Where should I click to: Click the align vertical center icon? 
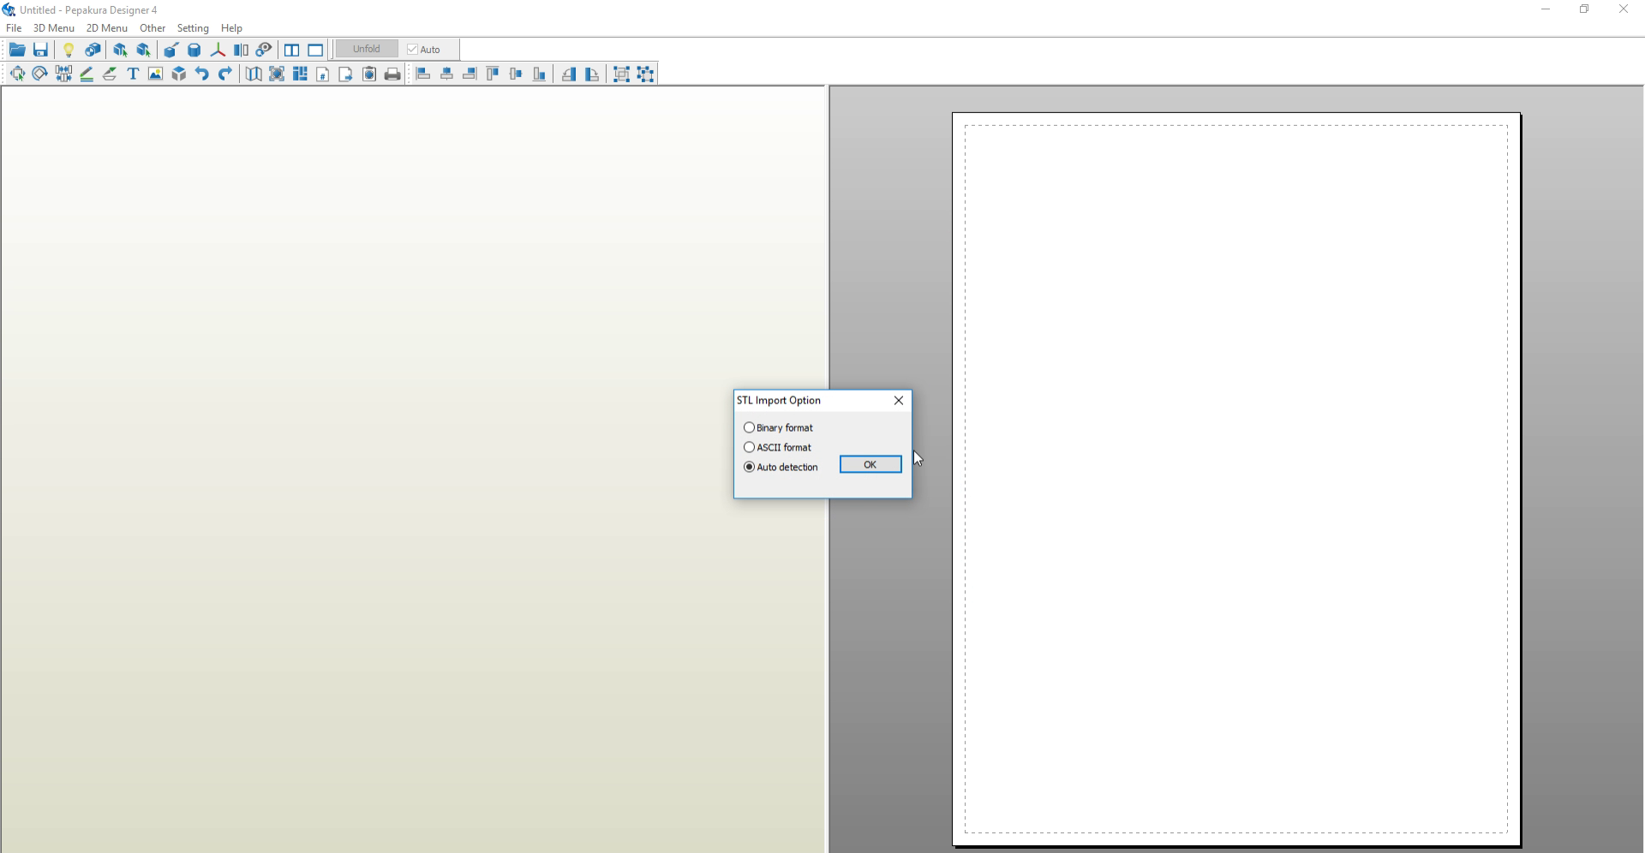516,74
